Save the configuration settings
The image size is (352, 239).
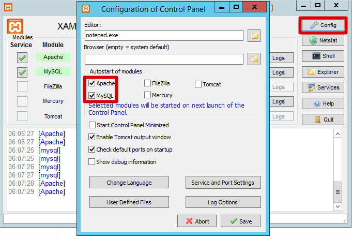[x=240, y=221]
